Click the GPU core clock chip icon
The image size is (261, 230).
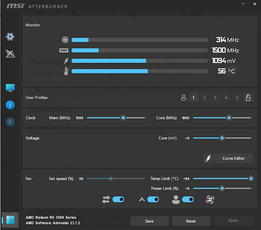[x=65, y=40]
